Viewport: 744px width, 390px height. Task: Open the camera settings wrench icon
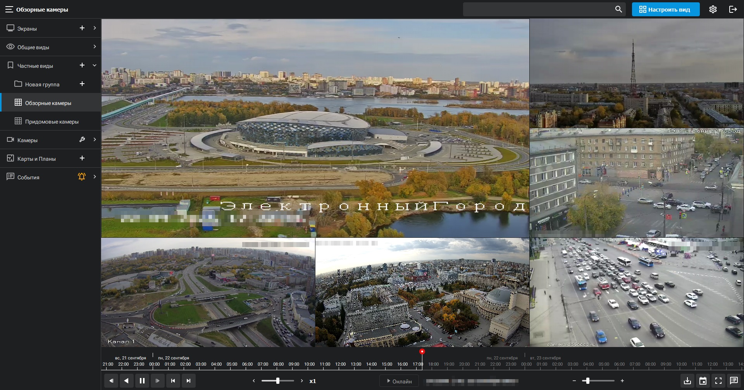point(82,140)
